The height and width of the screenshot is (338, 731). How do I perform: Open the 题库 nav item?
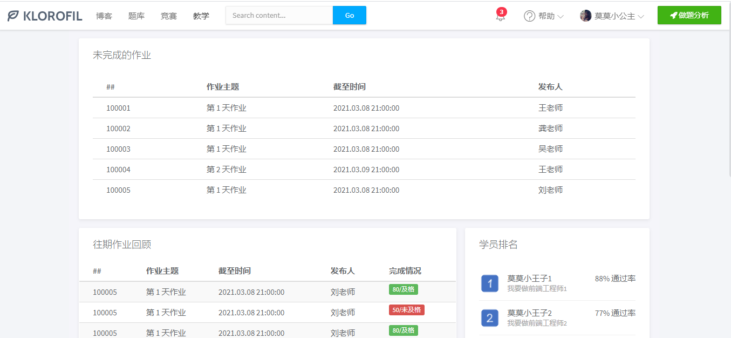coord(136,16)
